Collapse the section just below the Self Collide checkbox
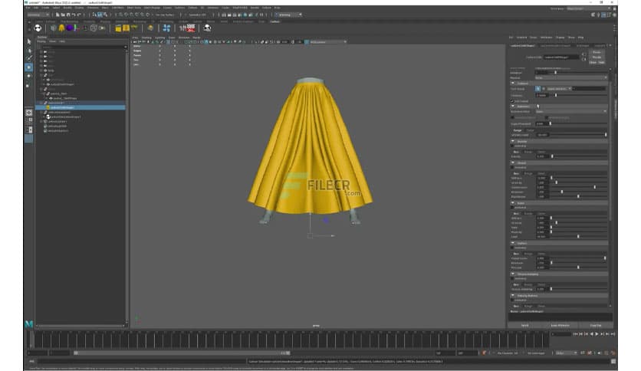 click(x=513, y=107)
